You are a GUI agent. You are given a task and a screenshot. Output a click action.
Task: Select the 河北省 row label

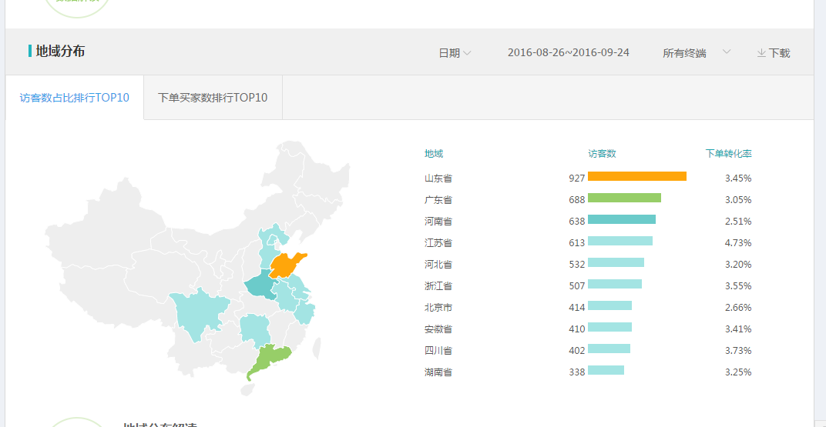click(x=438, y=265)
